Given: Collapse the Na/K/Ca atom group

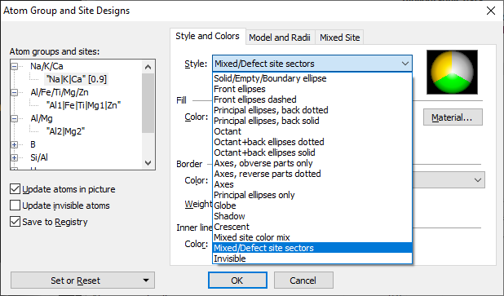Looking at the screenshot, I should pos(15,67).
